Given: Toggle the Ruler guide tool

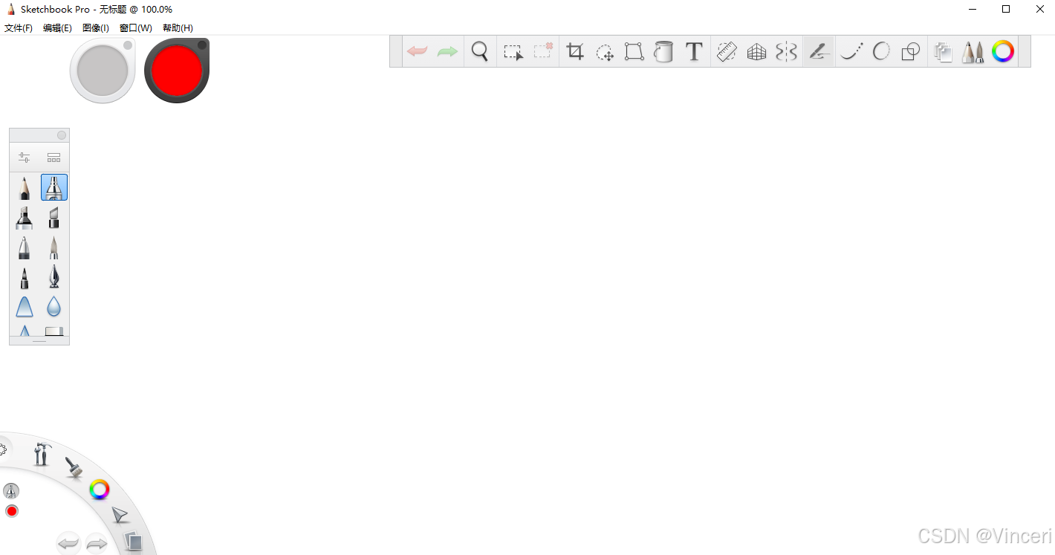Looking at the screenshot, I should [x=727, y=51].
